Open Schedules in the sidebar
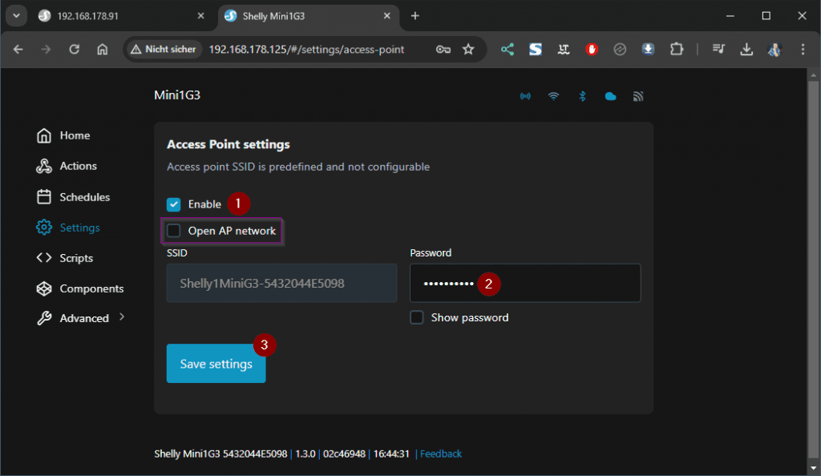 84,197
